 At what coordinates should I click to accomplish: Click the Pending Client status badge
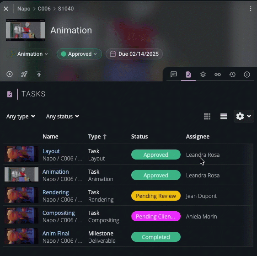click(x=155, y=216)
